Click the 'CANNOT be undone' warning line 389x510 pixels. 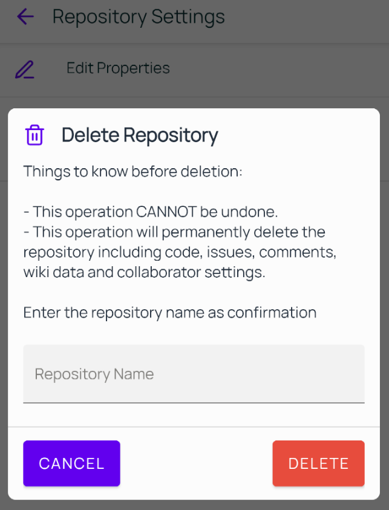pyautogui.click(x=151, y=212)
